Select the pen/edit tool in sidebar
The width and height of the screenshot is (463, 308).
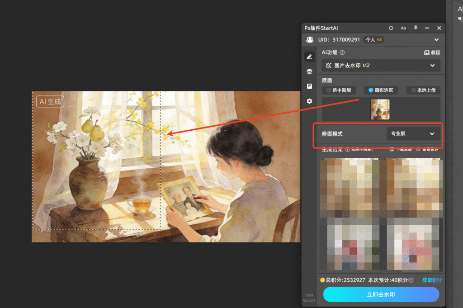[x=309, y=56]
